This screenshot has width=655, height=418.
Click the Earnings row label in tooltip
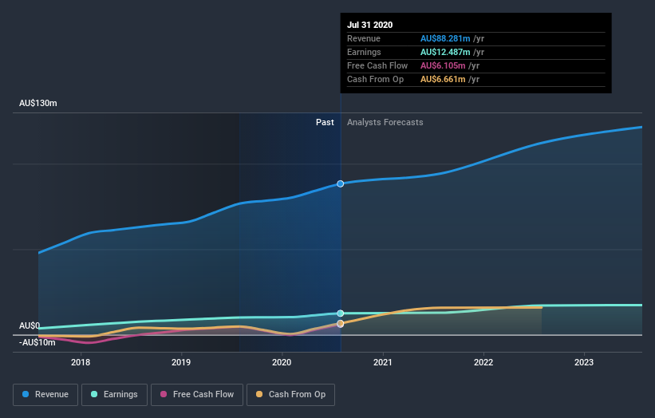[x=364, y=52]
